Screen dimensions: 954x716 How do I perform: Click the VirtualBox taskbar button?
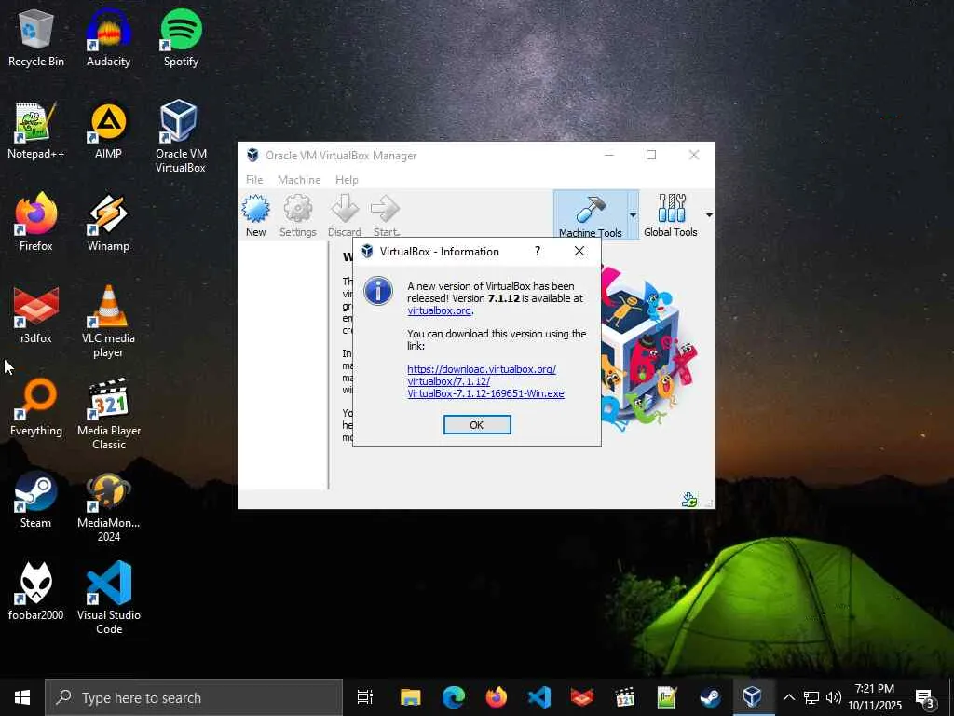[753, 697]
